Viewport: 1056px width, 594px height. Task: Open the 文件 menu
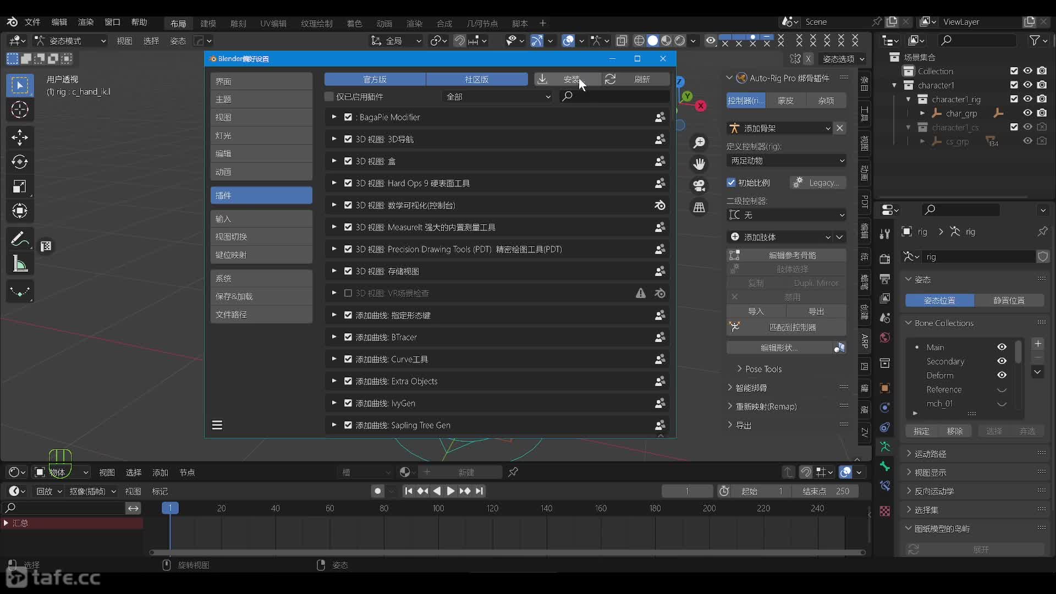click(x=32, y=22)
